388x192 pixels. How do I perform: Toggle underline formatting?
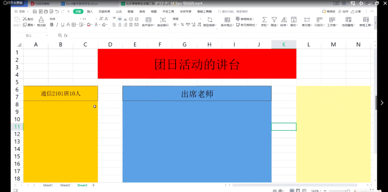coord(63,25)
